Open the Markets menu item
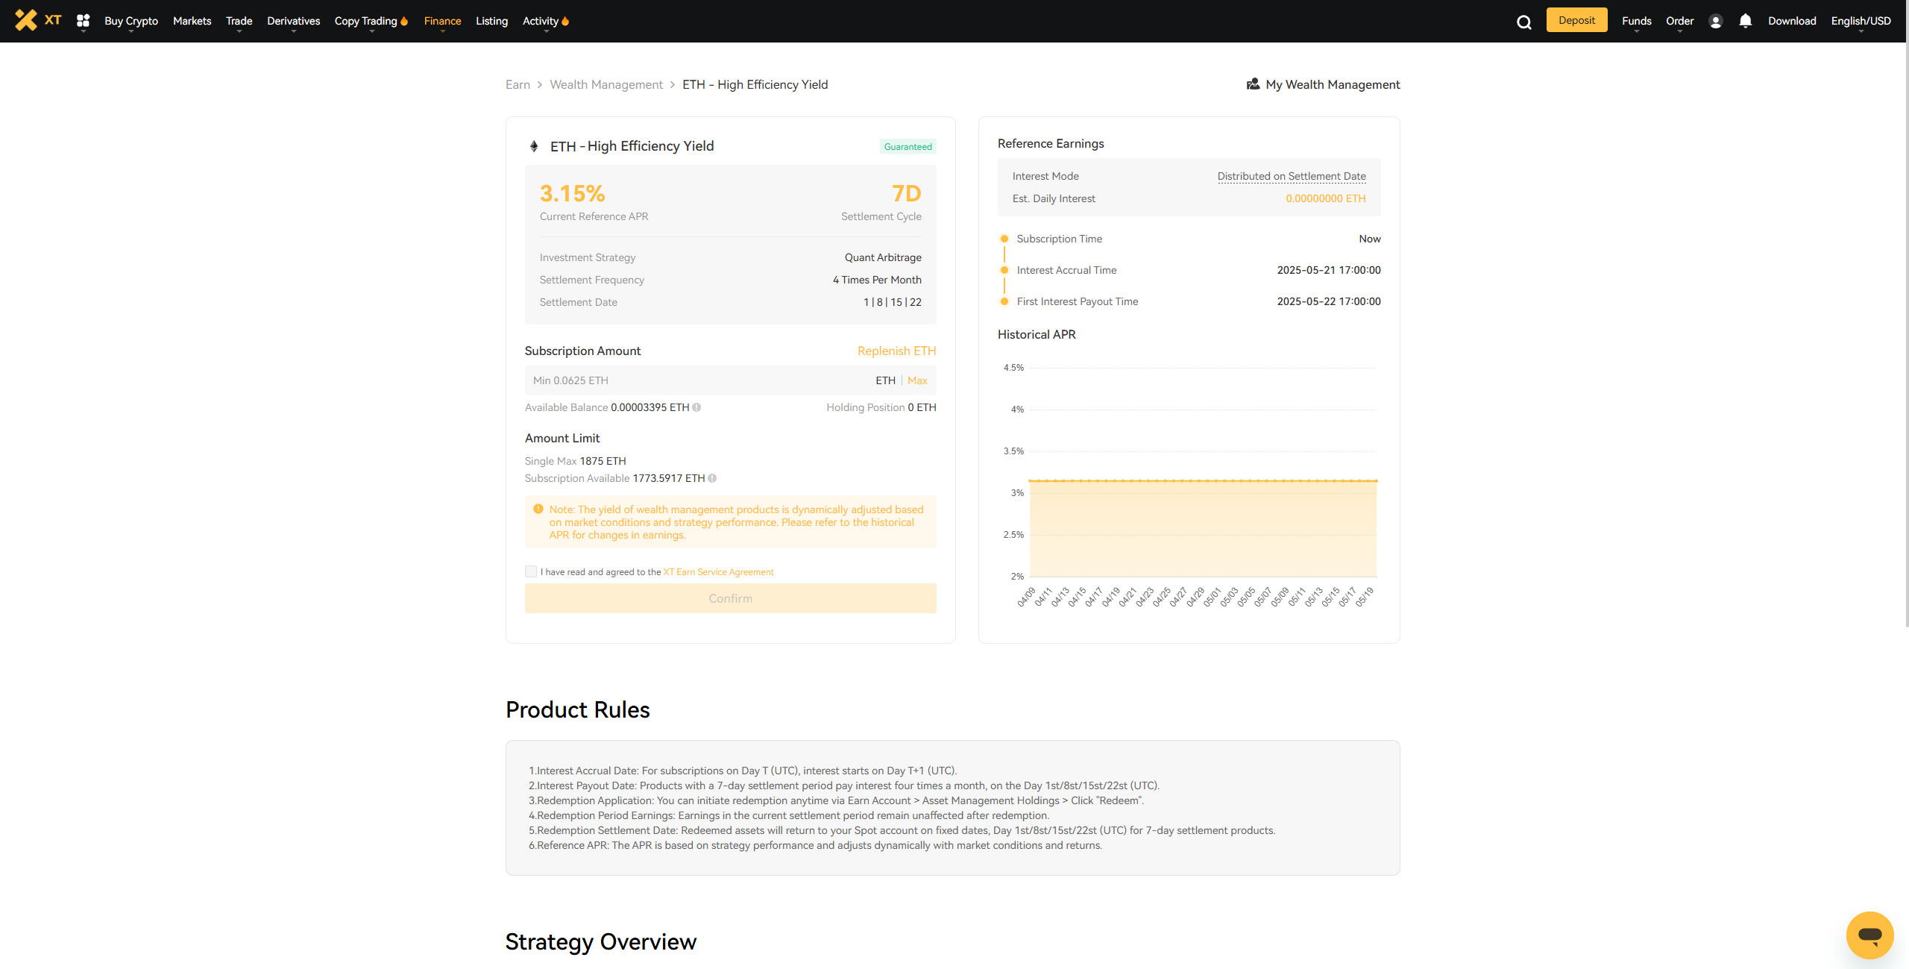This screenshot has width=1909, height=969. coord(192,21)
